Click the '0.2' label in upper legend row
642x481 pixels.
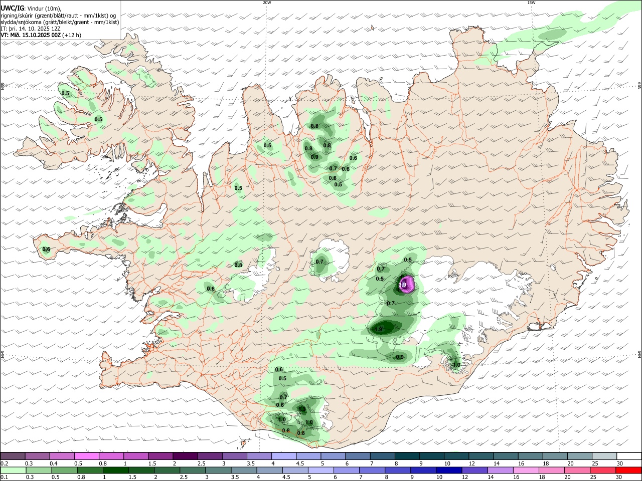tap(4, 463)
